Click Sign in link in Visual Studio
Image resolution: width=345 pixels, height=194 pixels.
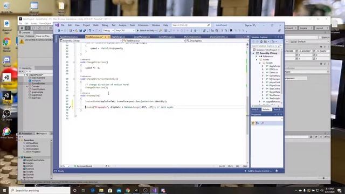[248, 25]
